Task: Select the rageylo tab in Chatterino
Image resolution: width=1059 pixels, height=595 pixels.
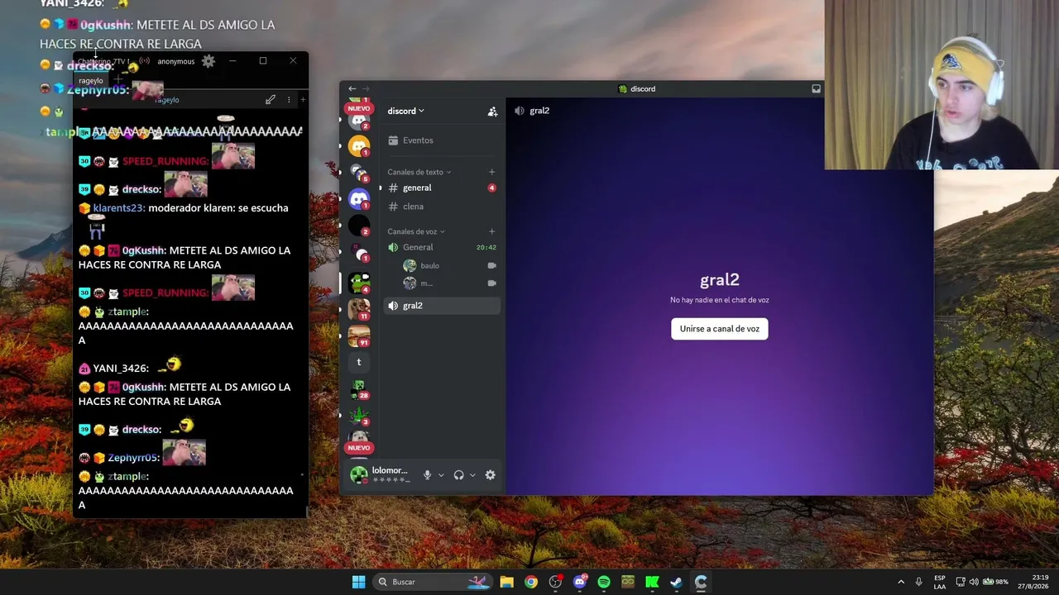Action: point(91,81)
